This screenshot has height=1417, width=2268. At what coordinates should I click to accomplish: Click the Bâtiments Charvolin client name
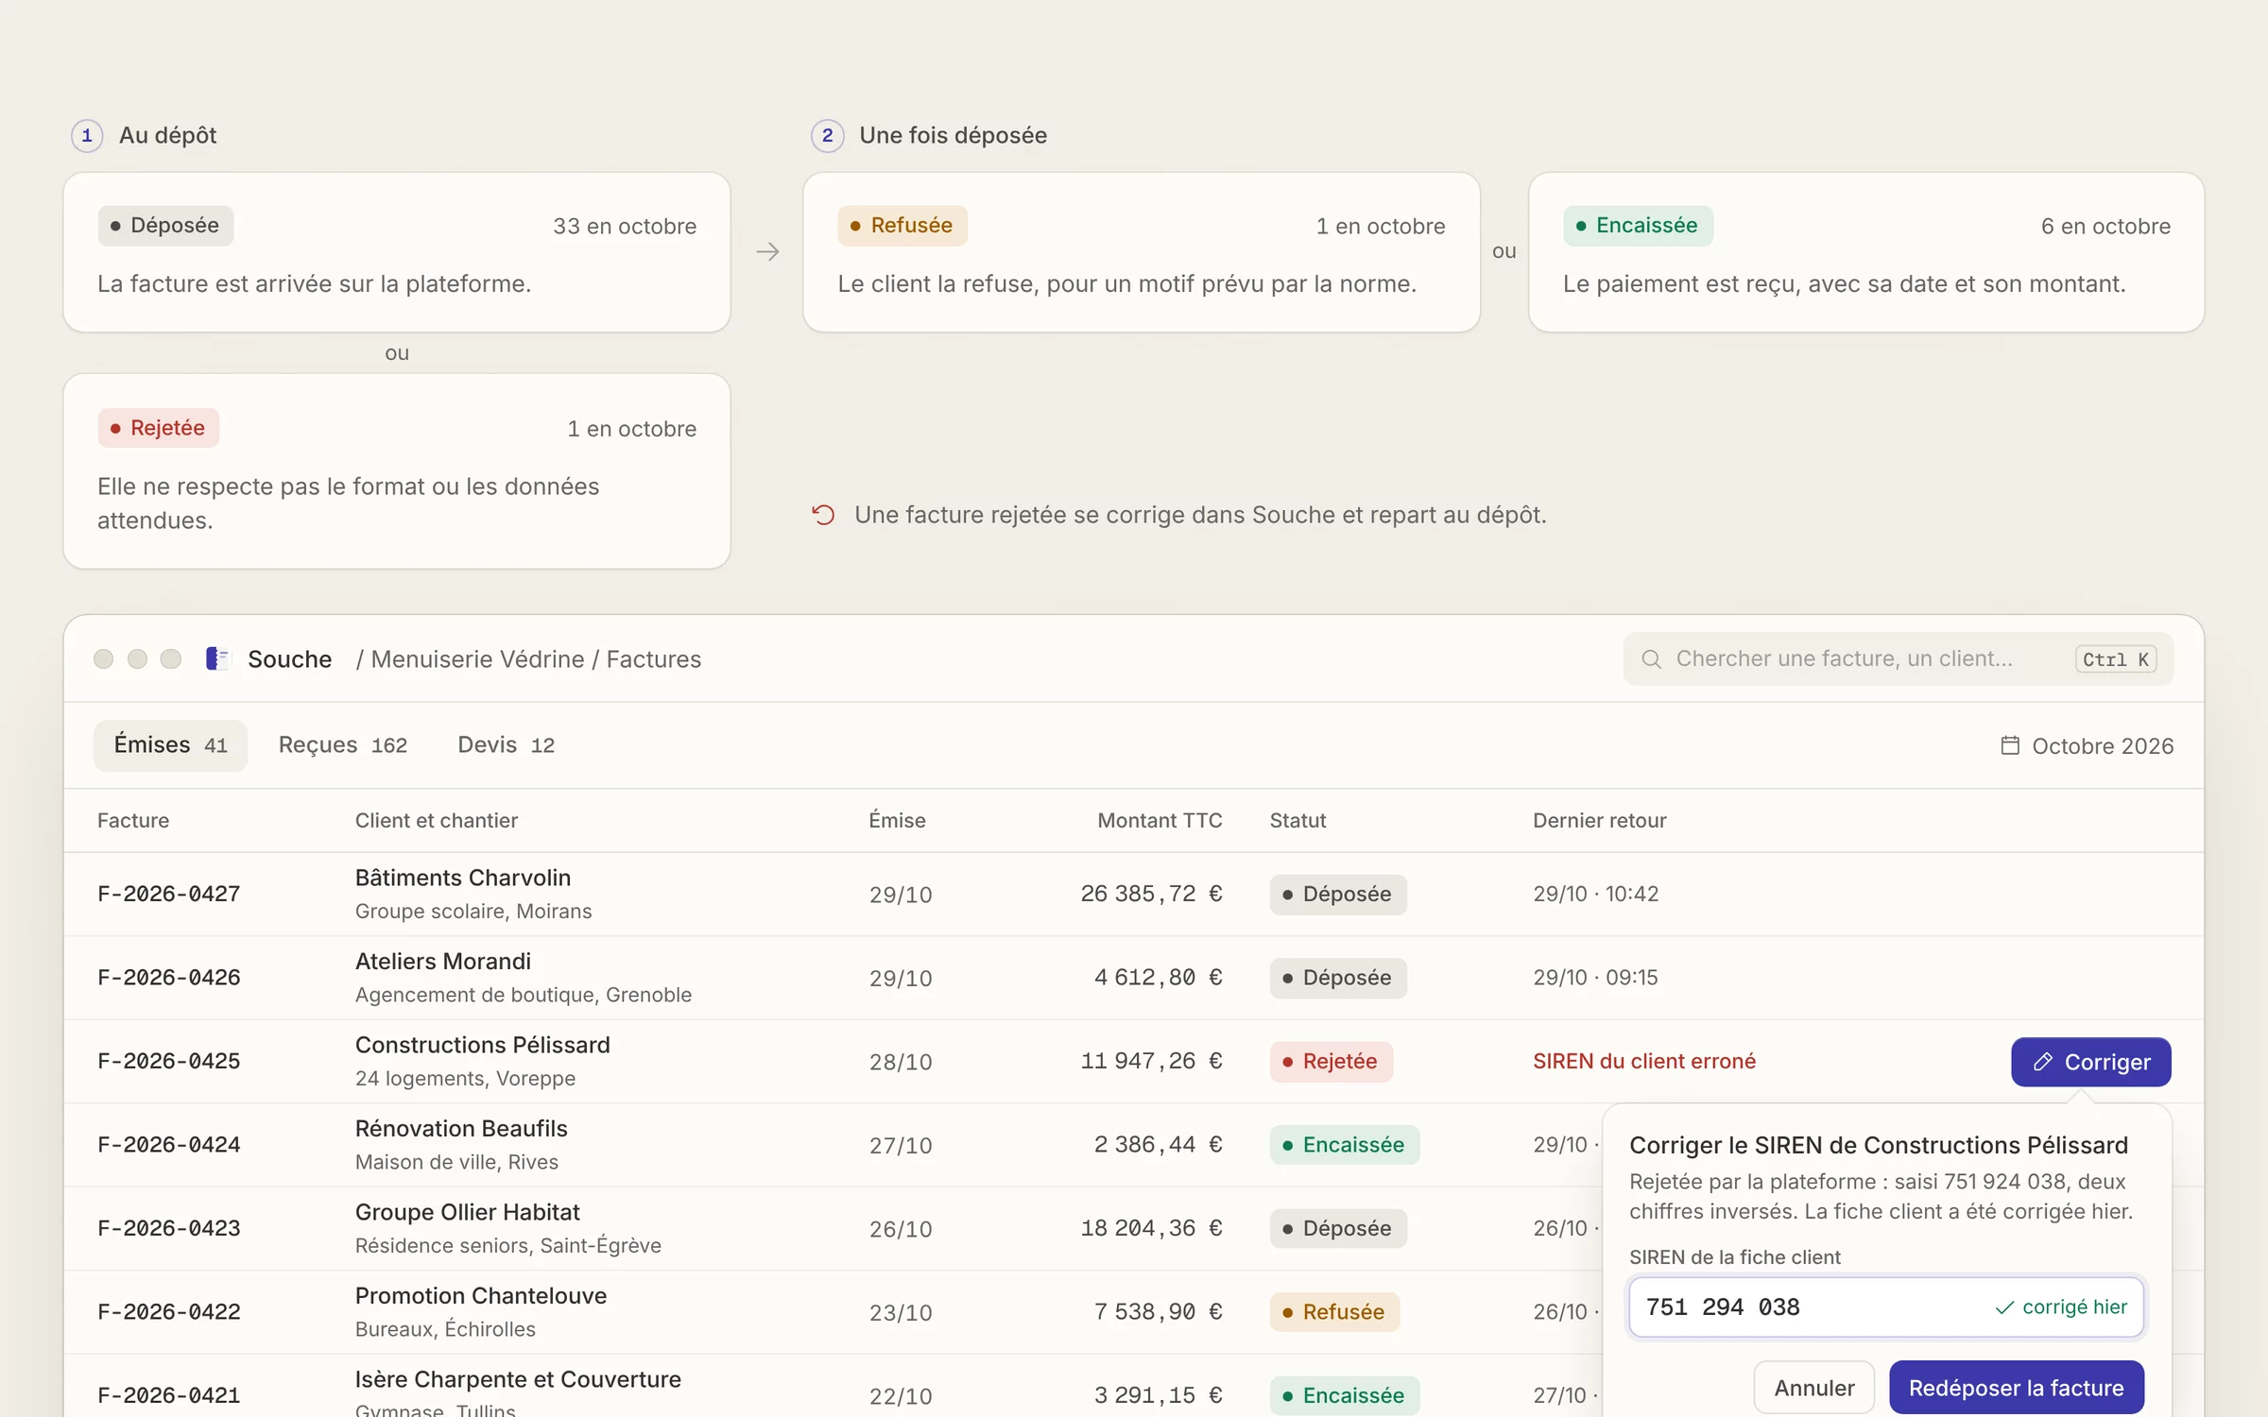click(x=463, y=878)
